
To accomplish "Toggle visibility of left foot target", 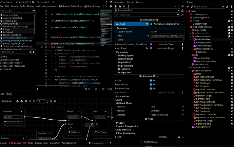I will point(232,83).
